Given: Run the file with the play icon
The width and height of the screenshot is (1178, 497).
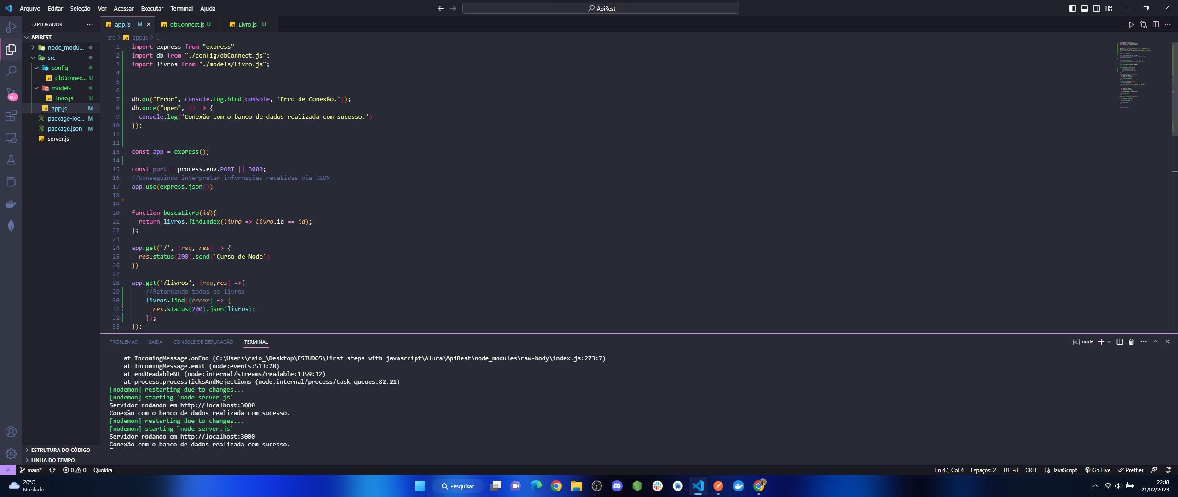Looking at the screenshot, I should pyautogui.click(x=1131, y=24).
